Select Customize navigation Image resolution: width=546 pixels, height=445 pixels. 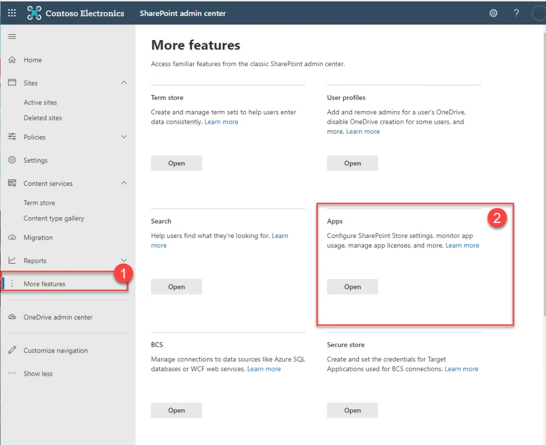click(x=55, y=351)
